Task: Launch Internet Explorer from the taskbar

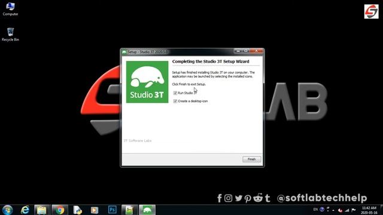Action: pos(25,210)
